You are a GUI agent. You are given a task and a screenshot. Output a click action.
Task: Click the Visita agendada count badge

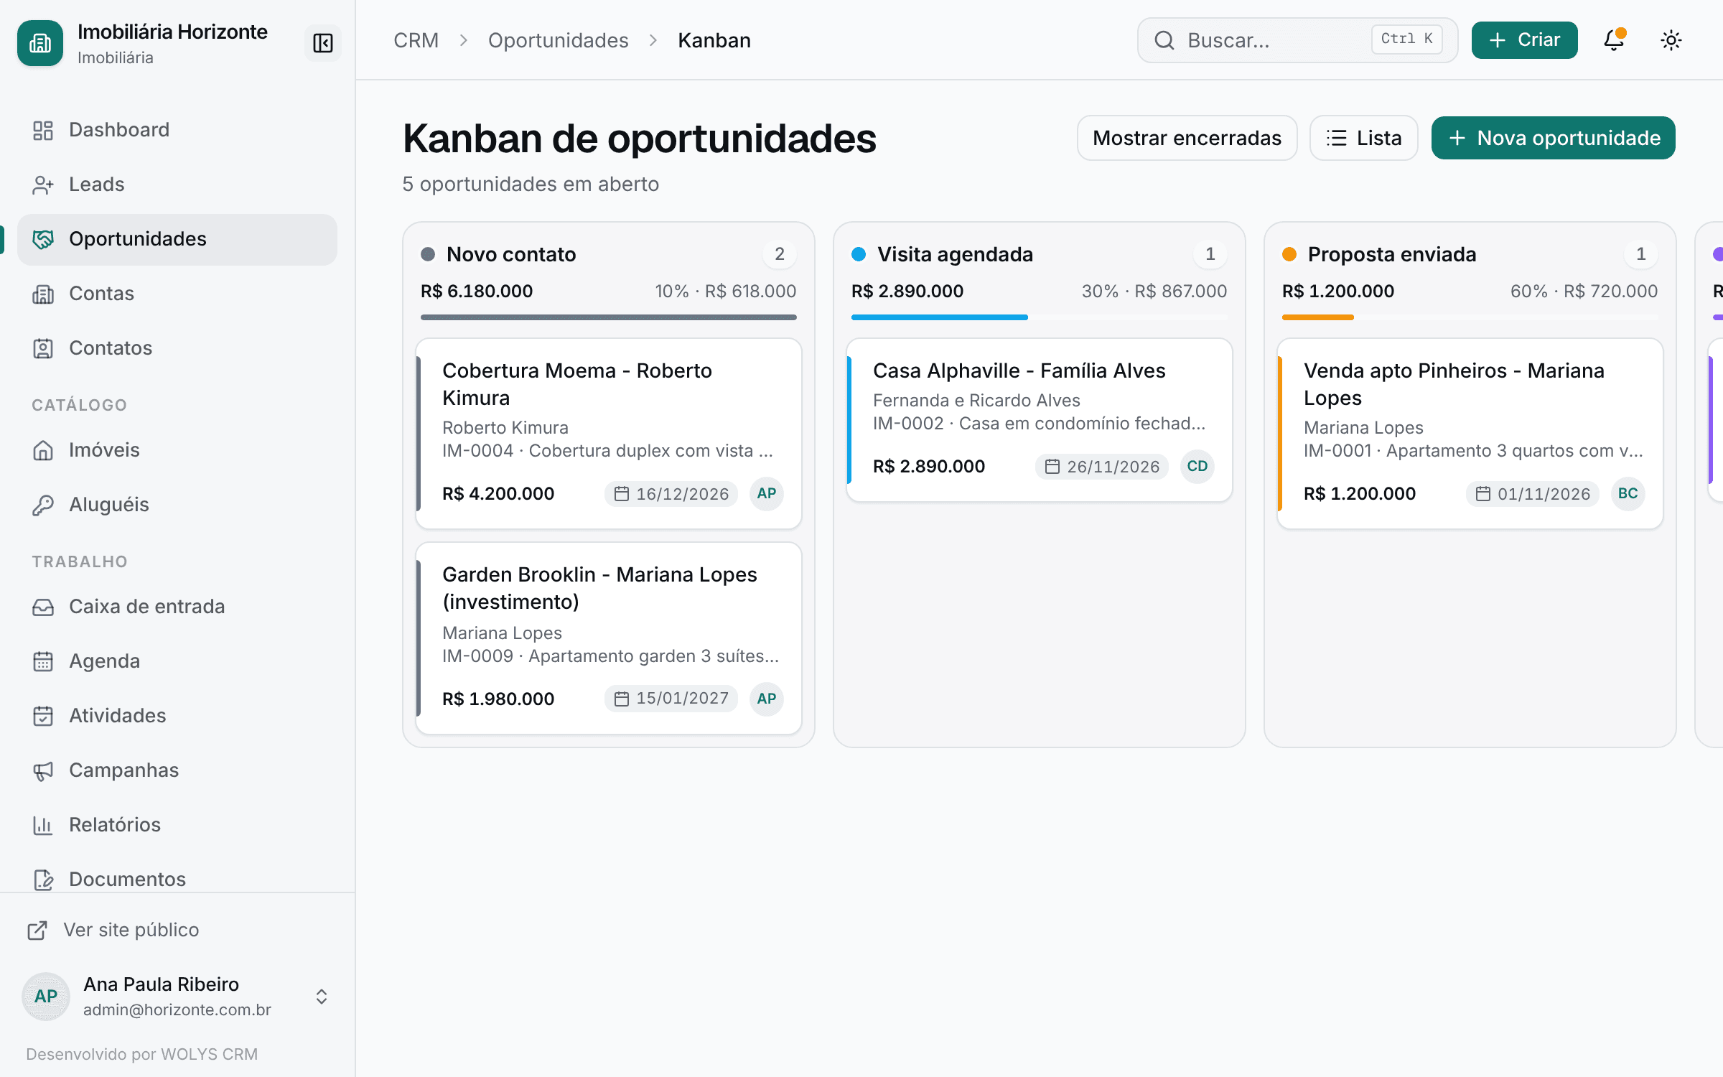coord(1210,254)
